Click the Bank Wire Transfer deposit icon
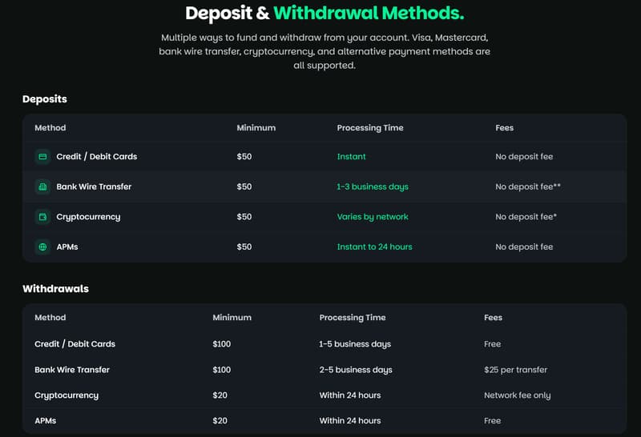Image resolution: width=641 pixels, height=437 pixels. 42,186
